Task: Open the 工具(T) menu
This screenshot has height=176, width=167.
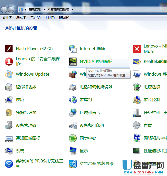Action: (50, 18)
